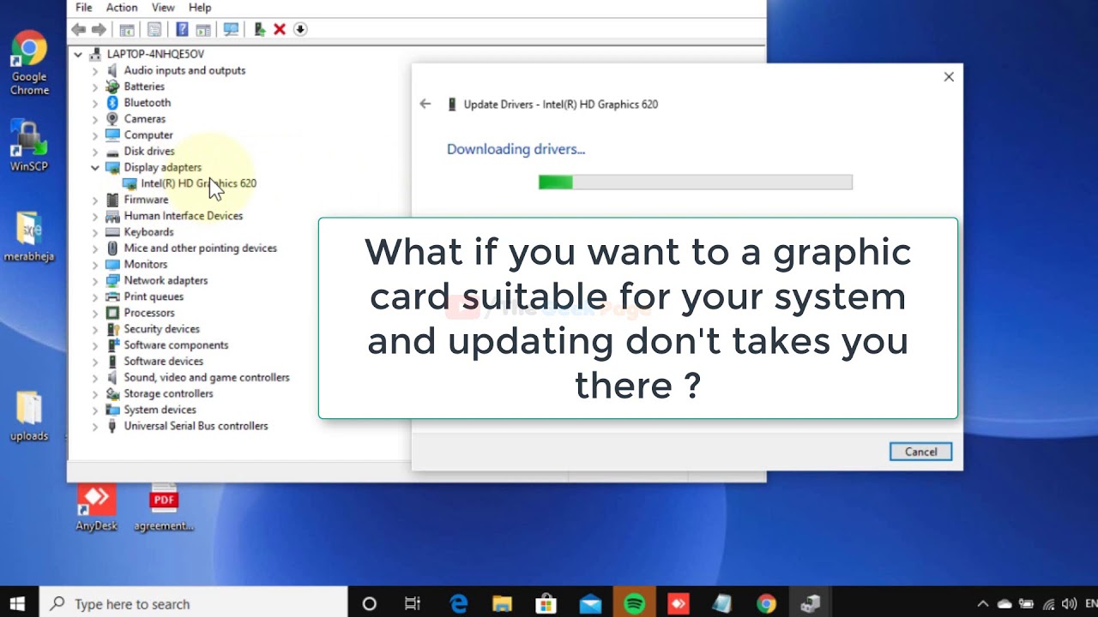Open Google Chrome desktop shortcut
Image resolution: width=1098 pixels, height=617 pixels.
[x=29, y=63]
